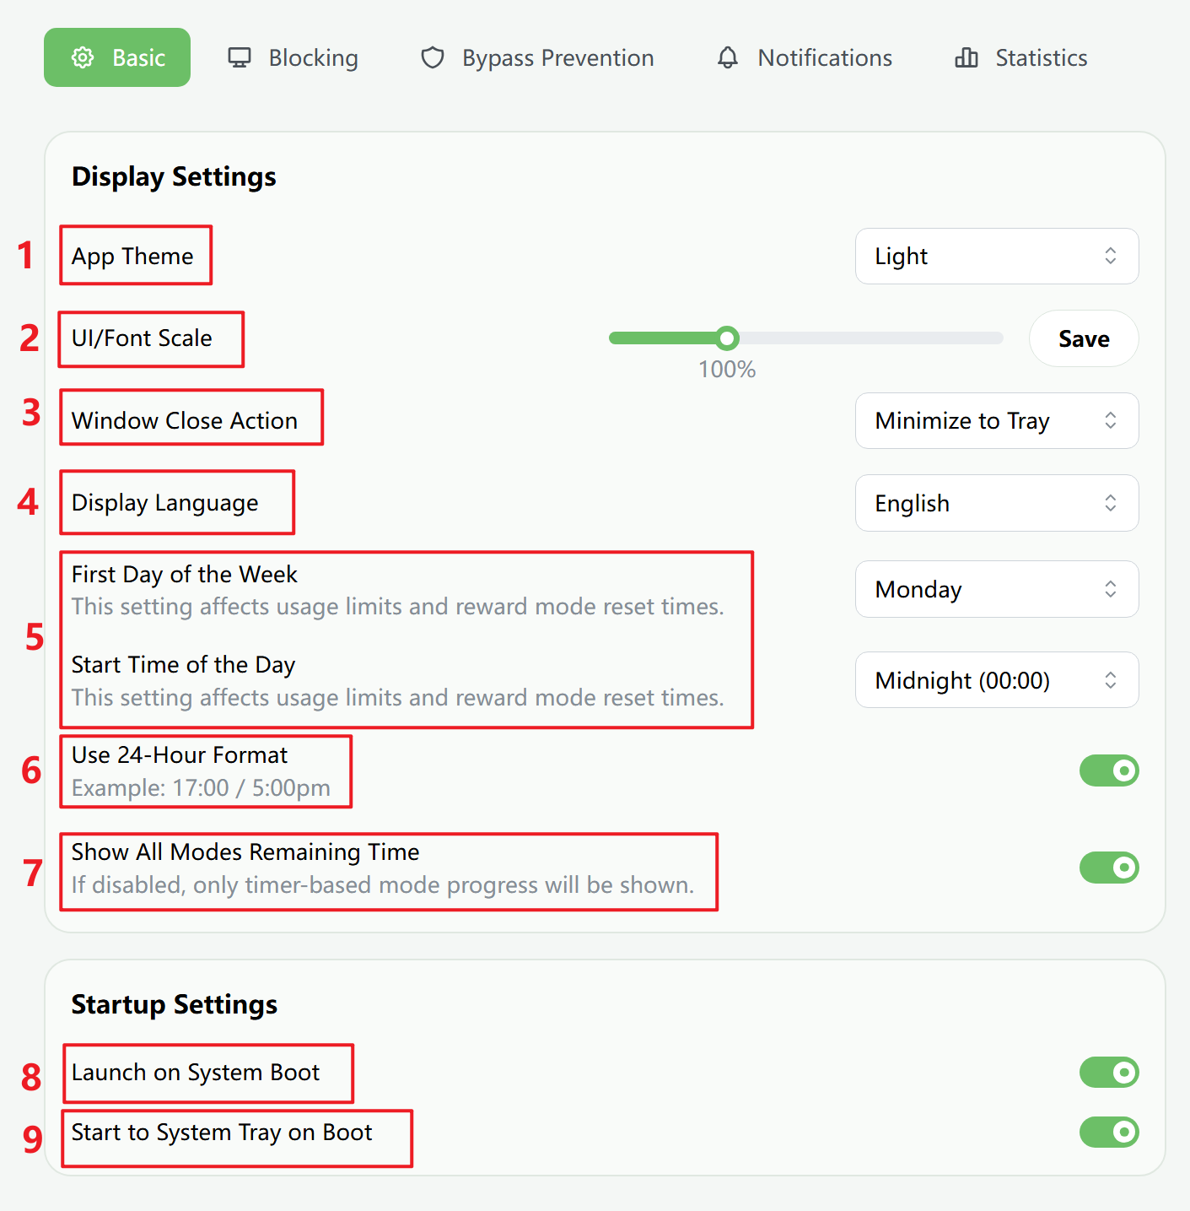1190x1211 pixels.
Task: Click the Display Language label
Action: point(165,503)
